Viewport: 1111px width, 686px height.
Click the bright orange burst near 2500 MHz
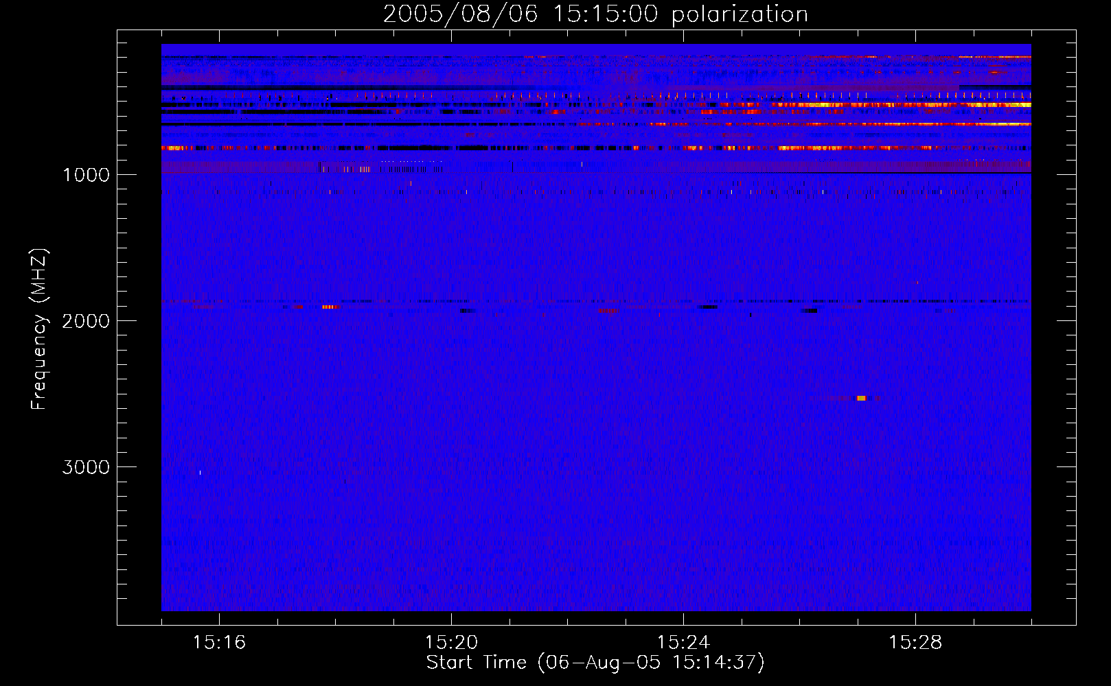(x=861, y=398)
